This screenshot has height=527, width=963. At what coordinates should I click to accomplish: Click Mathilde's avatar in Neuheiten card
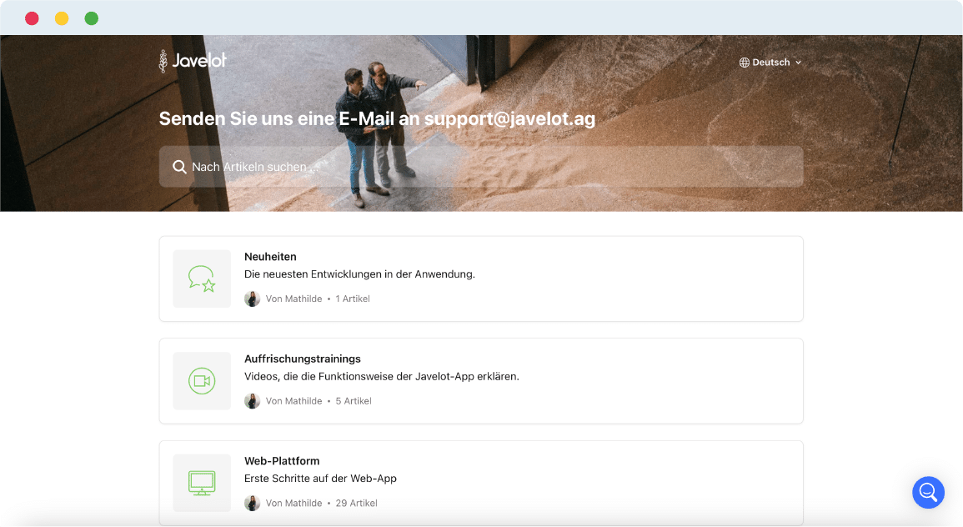point(253,299)
